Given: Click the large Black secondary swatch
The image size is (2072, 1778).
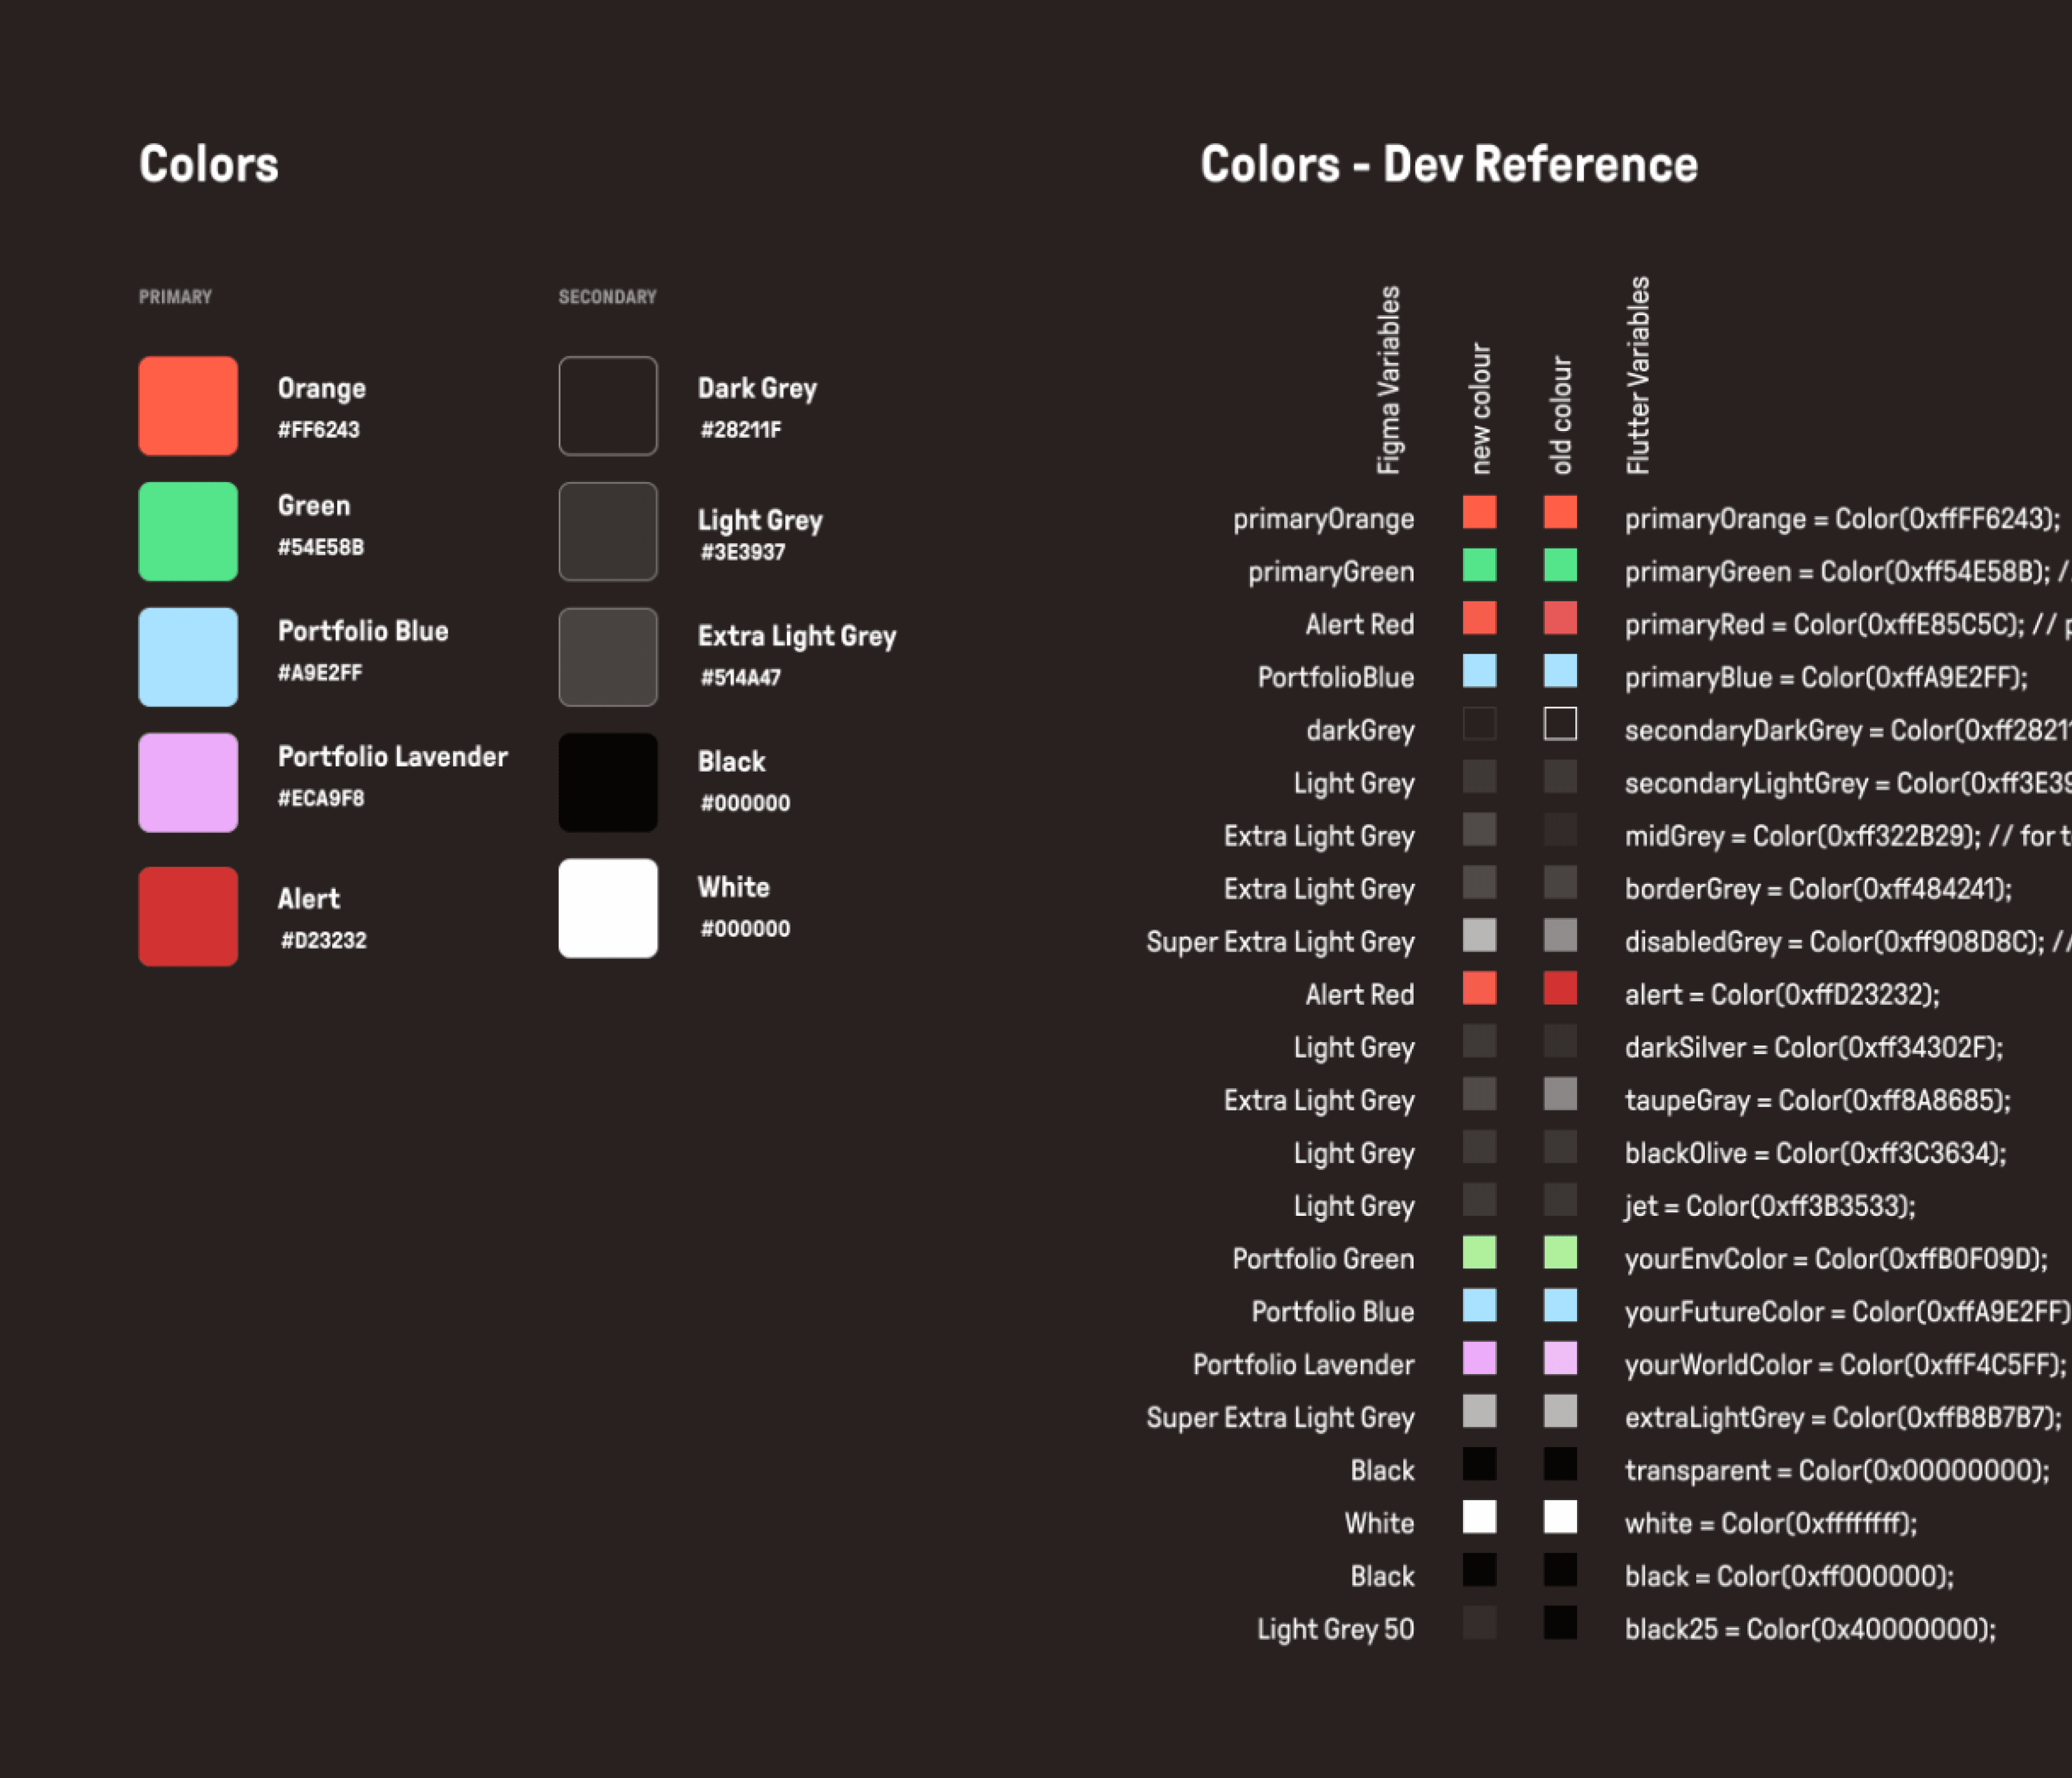Looking at the screenshot, I should (608, 782).
